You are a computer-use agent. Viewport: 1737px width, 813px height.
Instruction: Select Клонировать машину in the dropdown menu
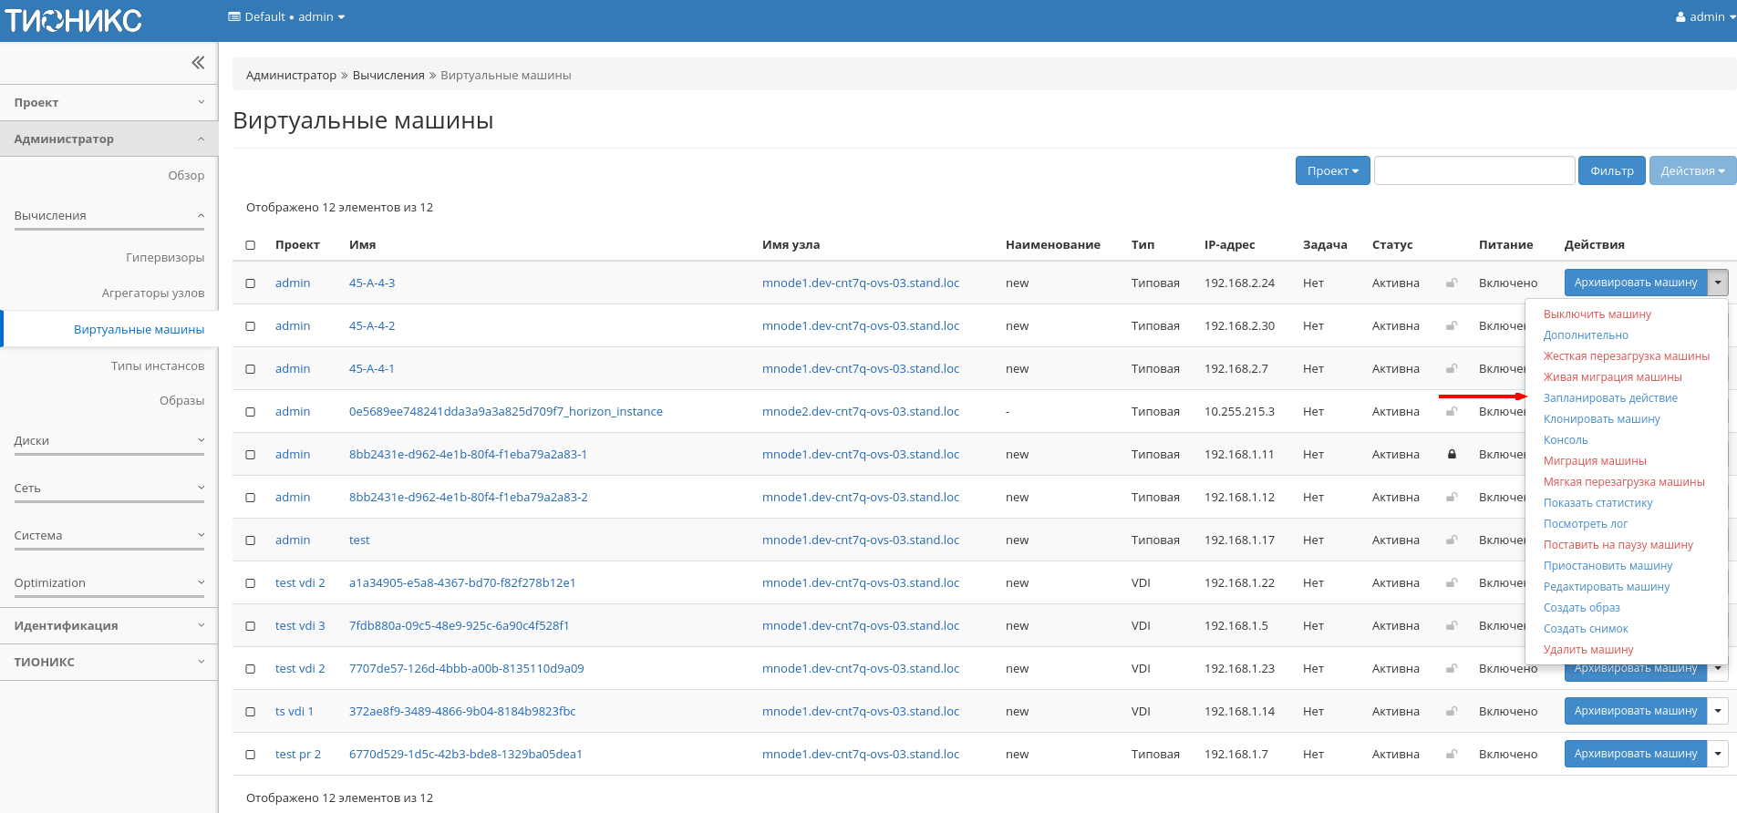point(1601,419)
